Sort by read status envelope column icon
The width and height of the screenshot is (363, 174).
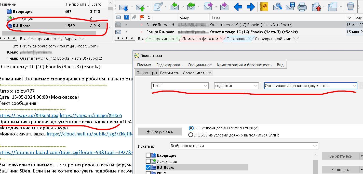[x=118, y=18]
